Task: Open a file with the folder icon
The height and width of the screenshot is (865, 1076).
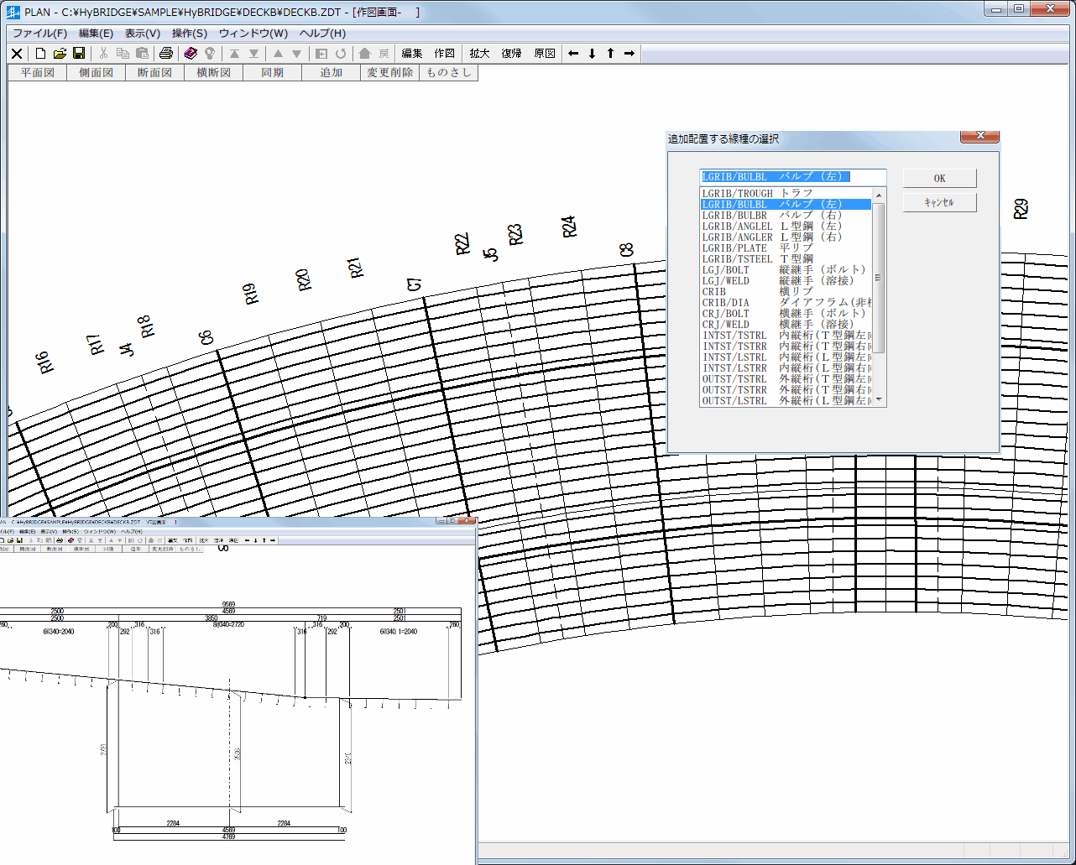Action: 60,54
